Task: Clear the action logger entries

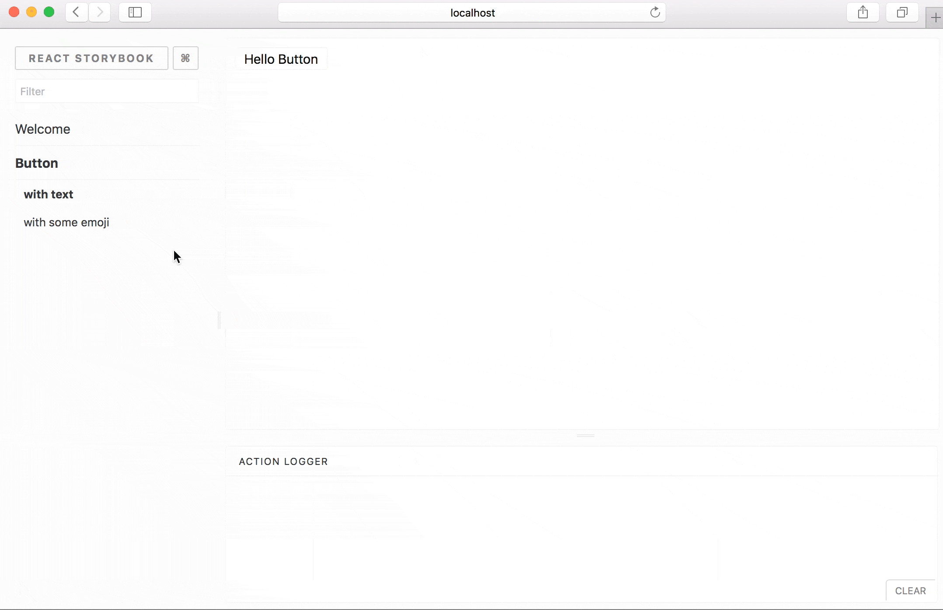Action: pos(910,591)
